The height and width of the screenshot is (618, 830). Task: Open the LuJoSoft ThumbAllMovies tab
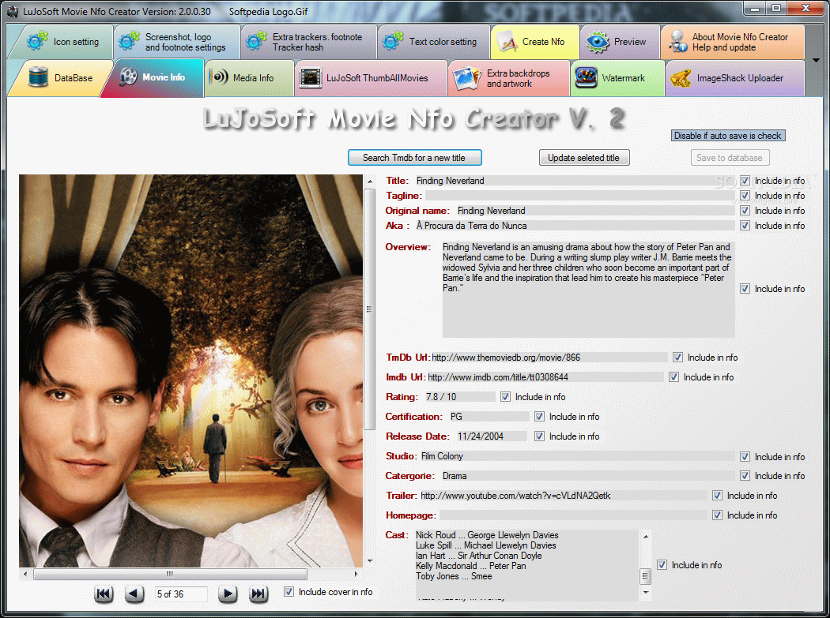(x=371, y=77)
